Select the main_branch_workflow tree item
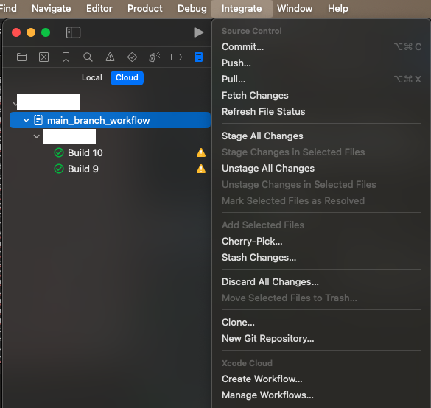431x408 pixels. 110,120
